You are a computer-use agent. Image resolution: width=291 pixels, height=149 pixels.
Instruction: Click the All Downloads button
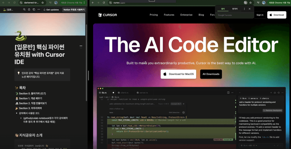click(211, 74)
